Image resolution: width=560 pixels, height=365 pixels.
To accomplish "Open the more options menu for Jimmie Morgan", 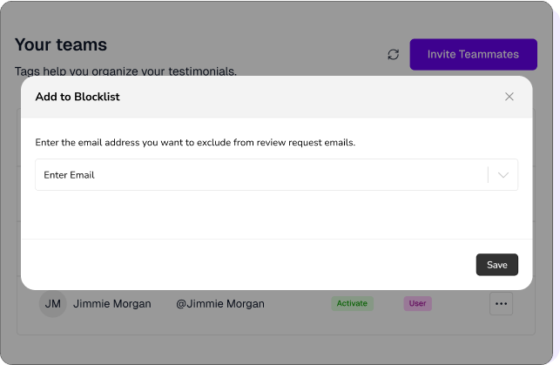I will coord(501,303).
